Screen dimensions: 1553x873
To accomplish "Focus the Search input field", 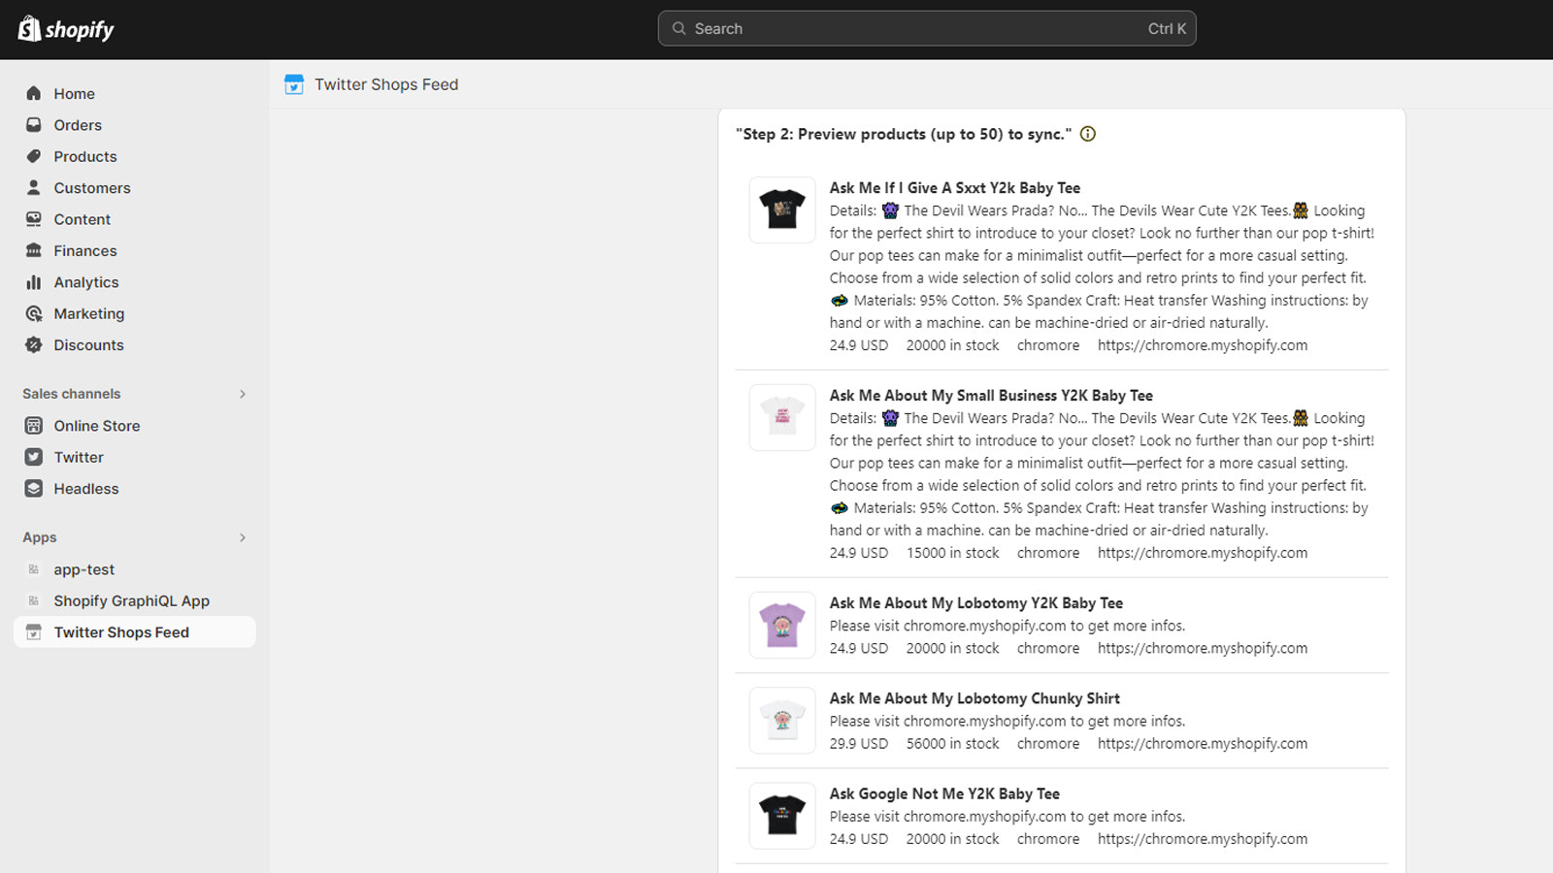I will 927,28.
